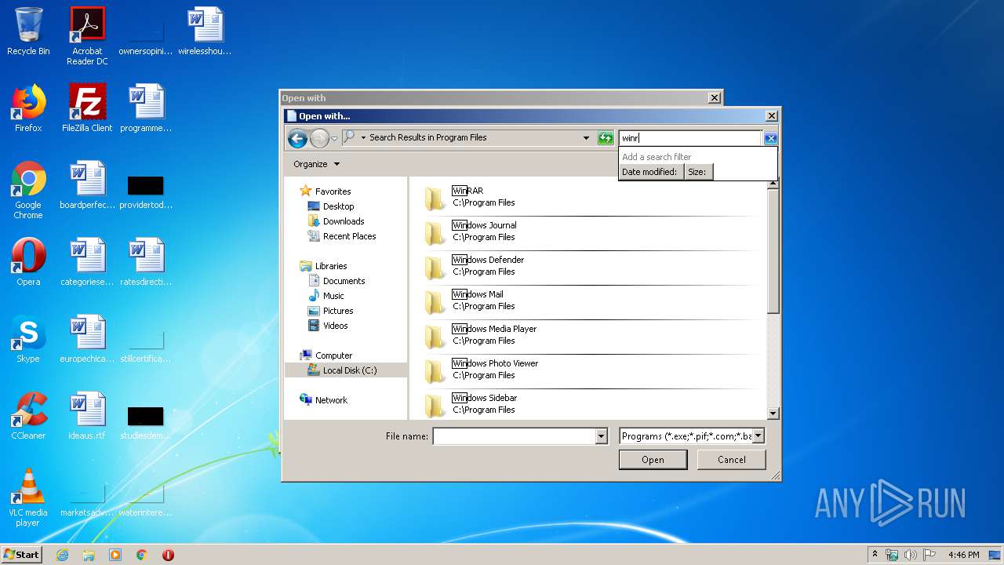Open Skype desktop shortcut
This screenshot has width=1004, height=565.
coord(28,339)
